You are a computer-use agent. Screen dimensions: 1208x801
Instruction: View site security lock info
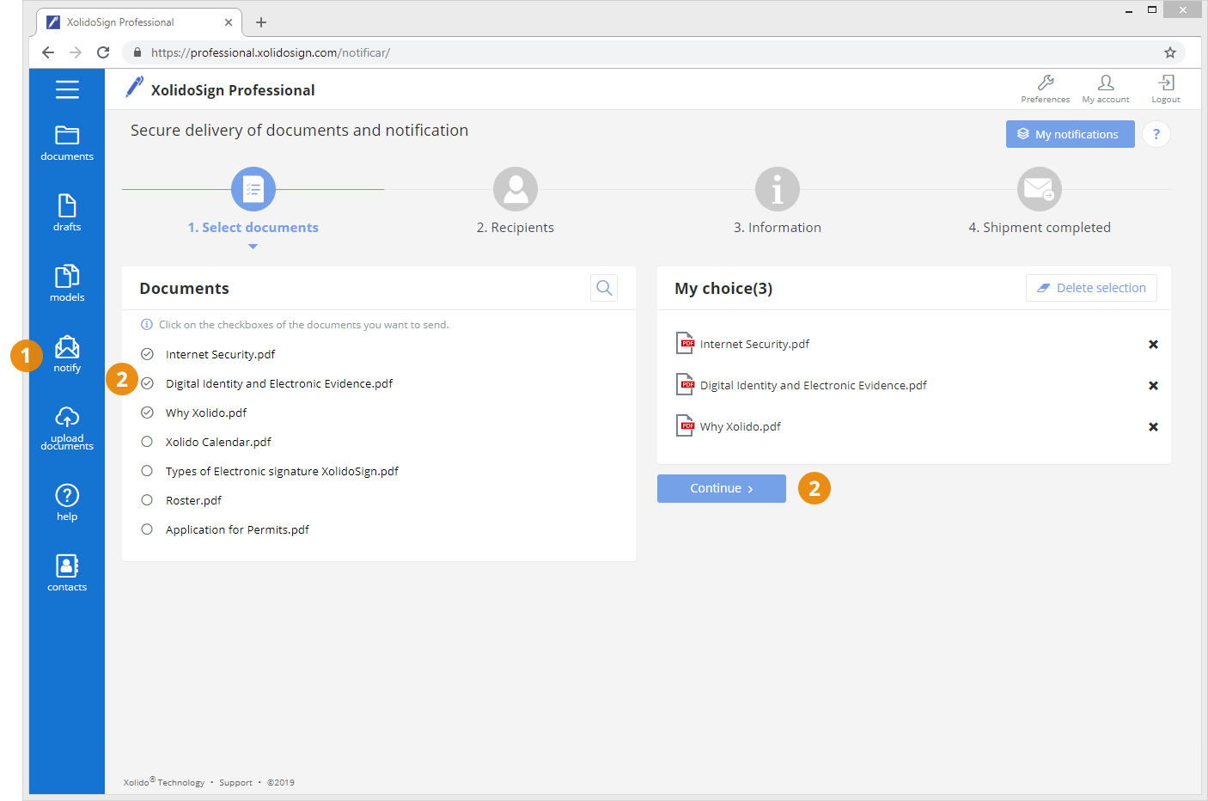pyautogui.click(x=137, y=52)
